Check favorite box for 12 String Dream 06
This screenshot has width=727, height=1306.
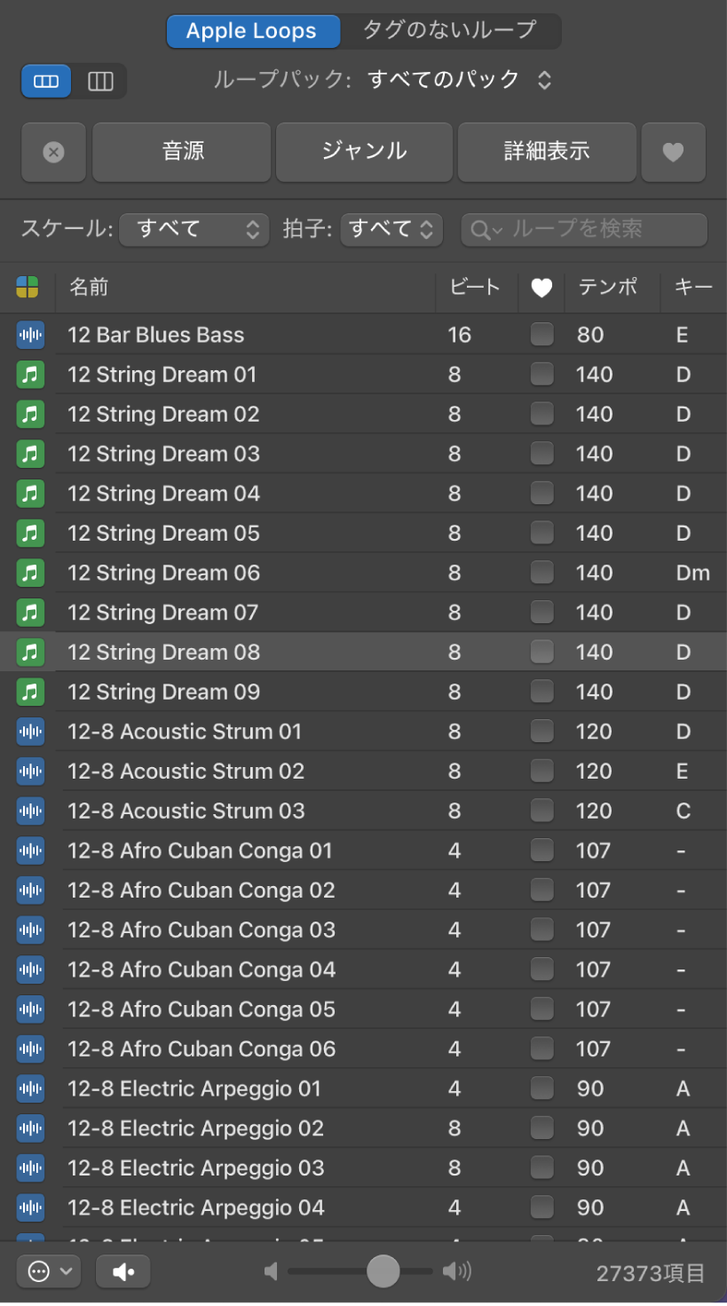541,573
